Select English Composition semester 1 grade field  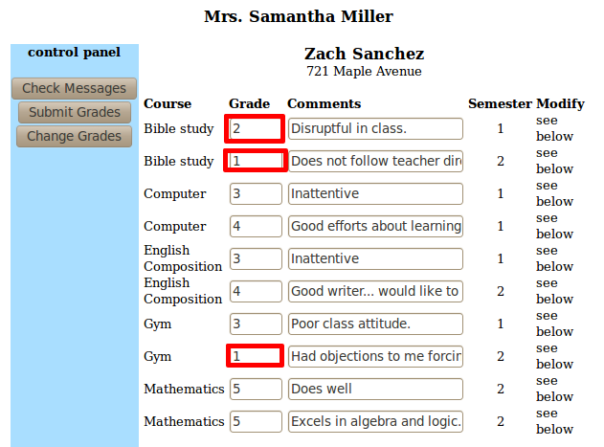coord(255,258)
